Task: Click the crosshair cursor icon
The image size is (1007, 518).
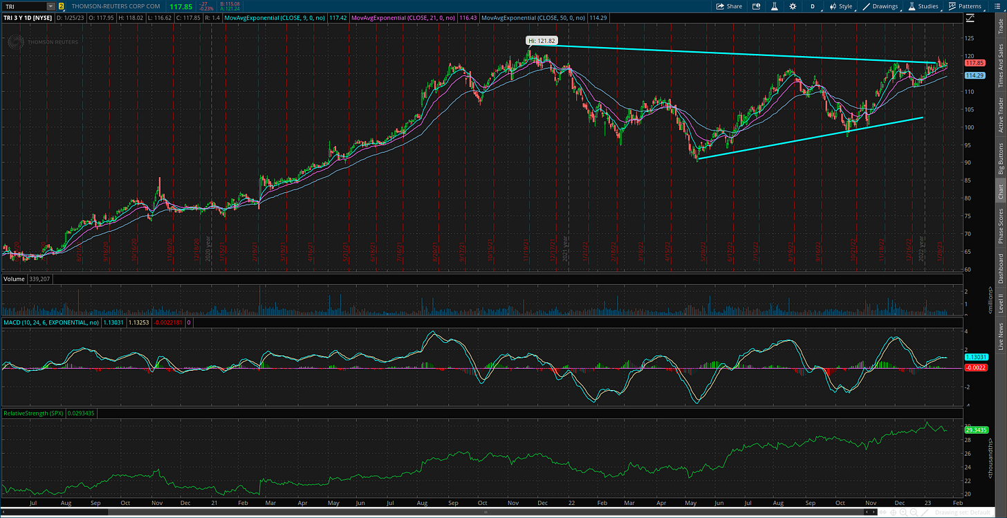Action: [x=893, y=512]
